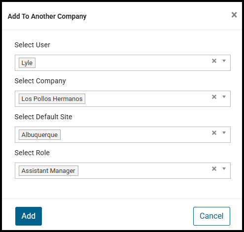Select the Albuquerque site tag
244x232 pixels.
(x=39, y=134)
